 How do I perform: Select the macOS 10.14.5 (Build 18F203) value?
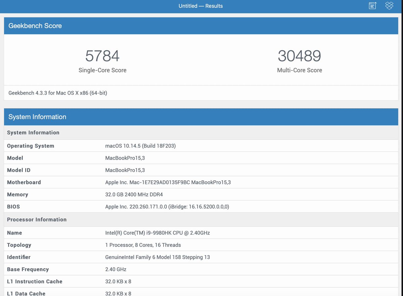coord(140,146)
